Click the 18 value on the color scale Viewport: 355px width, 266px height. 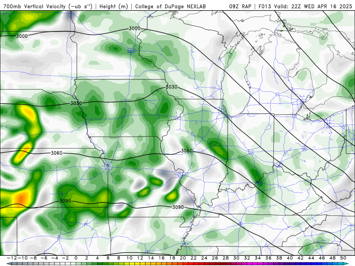click(x=172, y=258)
